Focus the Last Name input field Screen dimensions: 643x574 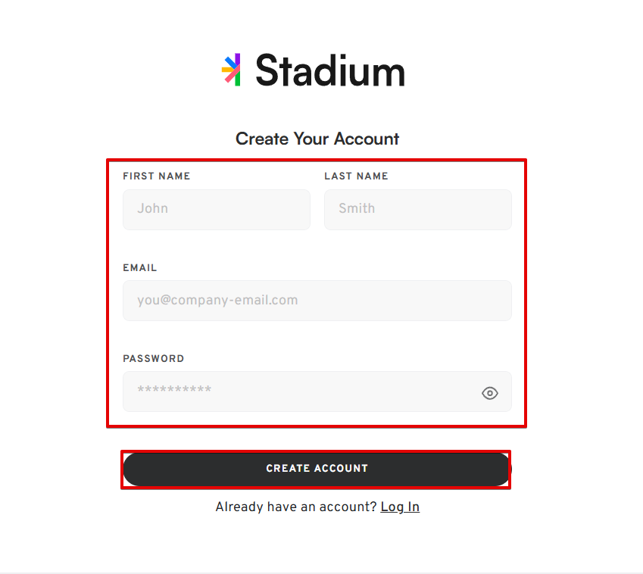tap(418, 210)
